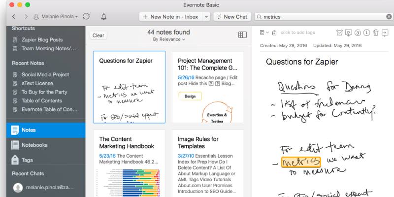
Task: Clear the search with the X icon
Action: [389, 17]
